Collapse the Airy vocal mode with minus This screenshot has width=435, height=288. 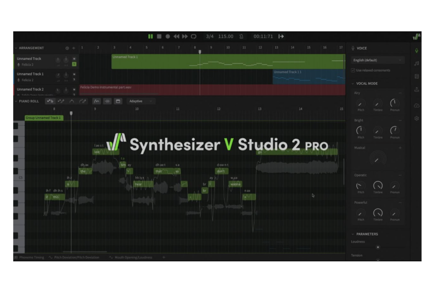pos(400,93)
